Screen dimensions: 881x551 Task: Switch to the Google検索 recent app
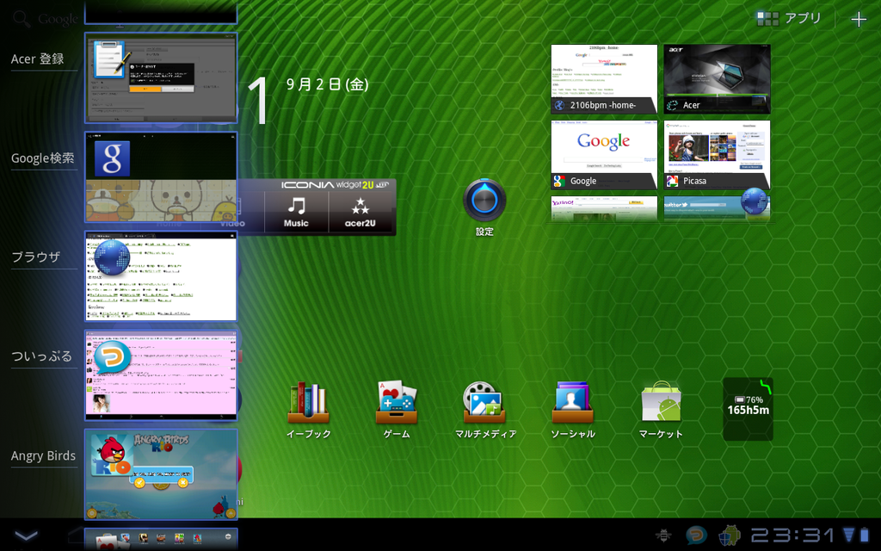click(161, 177)
